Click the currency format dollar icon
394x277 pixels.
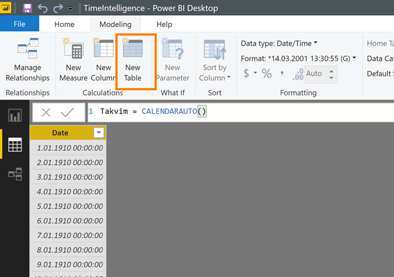pyautogui.click(x=247, y=73)
